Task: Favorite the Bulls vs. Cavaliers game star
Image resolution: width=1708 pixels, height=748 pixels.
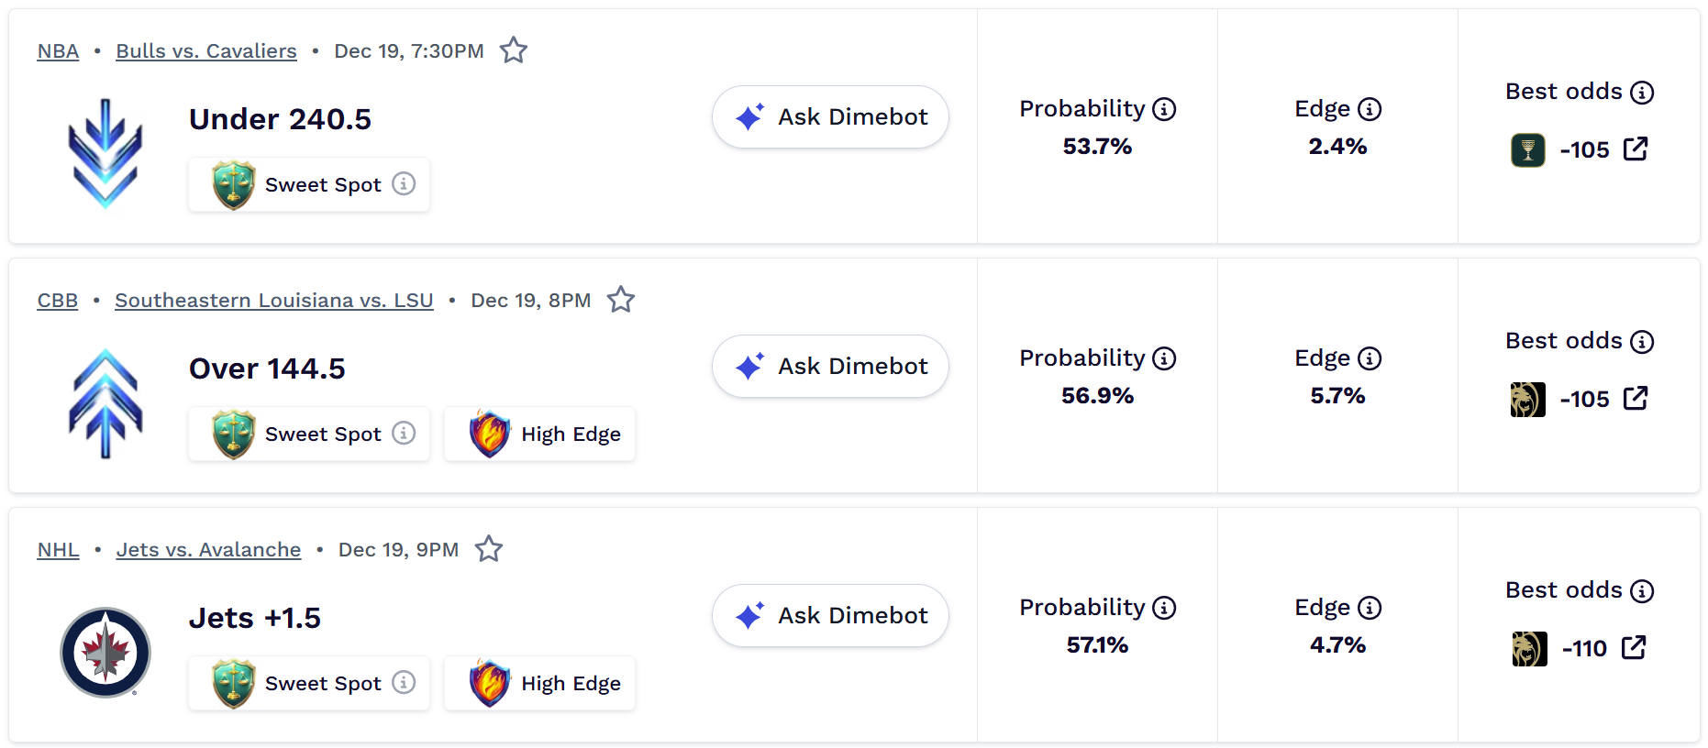Action: 514,50
